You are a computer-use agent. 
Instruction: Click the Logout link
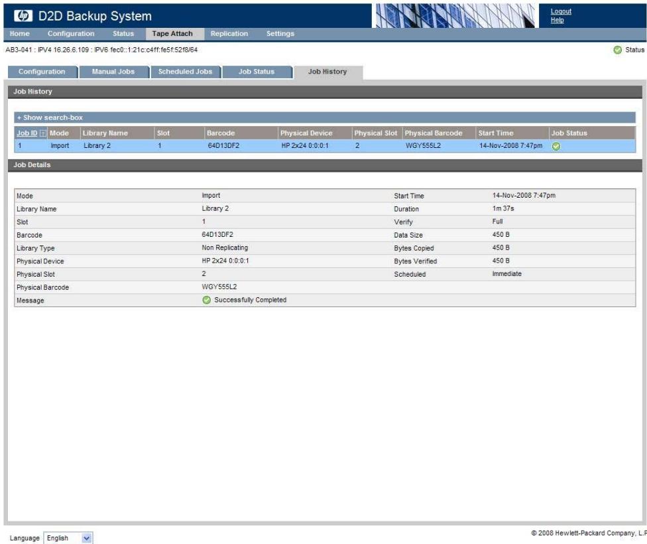point(561,11)
